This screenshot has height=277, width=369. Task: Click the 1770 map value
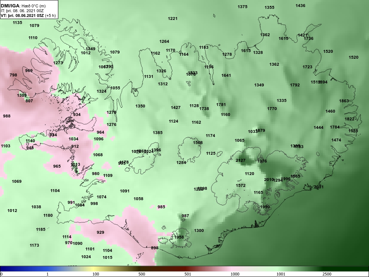click(272, 109)
